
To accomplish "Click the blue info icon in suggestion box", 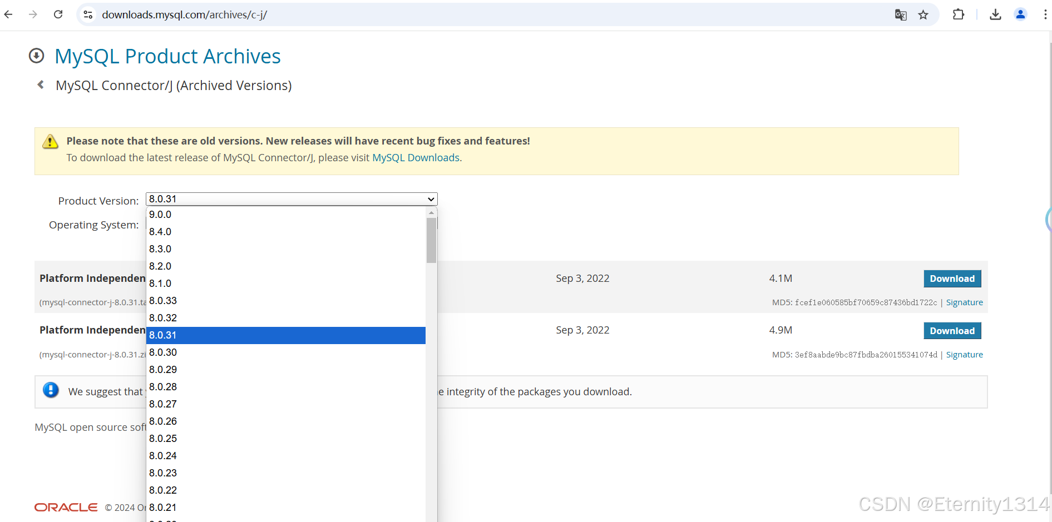I will 51,390.
